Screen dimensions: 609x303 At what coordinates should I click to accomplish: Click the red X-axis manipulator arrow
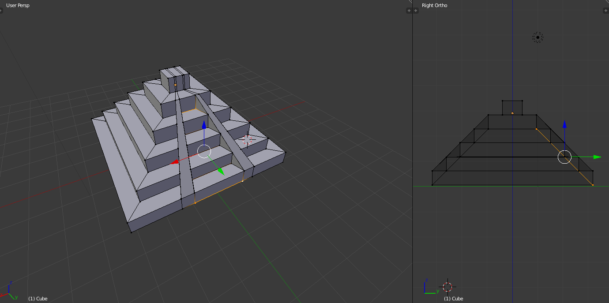coord(175,161)
